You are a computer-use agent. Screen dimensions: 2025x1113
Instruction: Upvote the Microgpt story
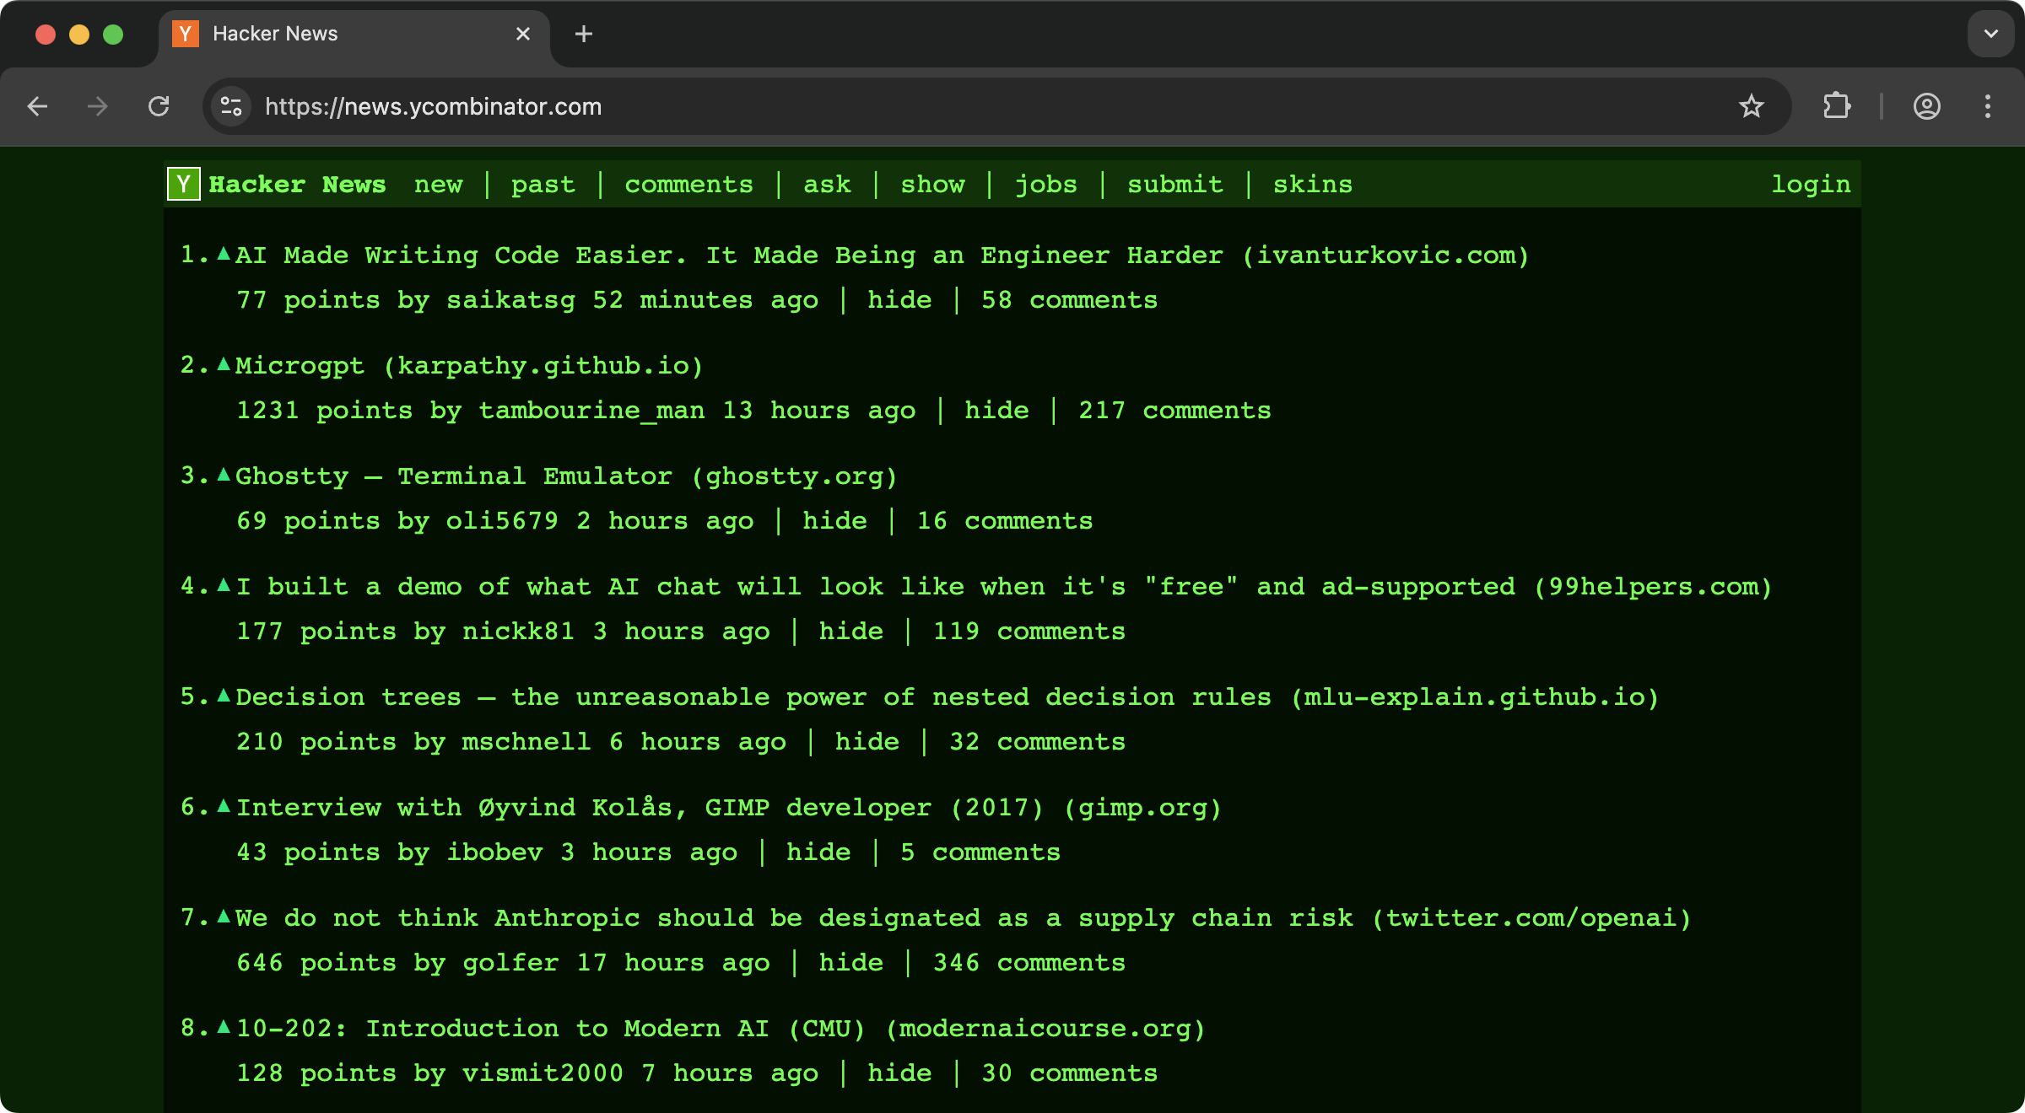(x=224, y=364)
